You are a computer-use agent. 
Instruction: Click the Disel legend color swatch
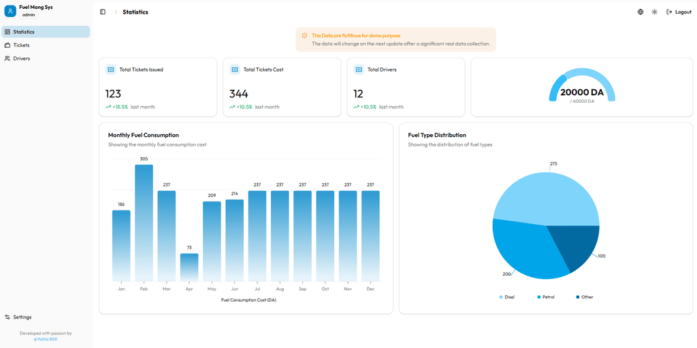501,297
